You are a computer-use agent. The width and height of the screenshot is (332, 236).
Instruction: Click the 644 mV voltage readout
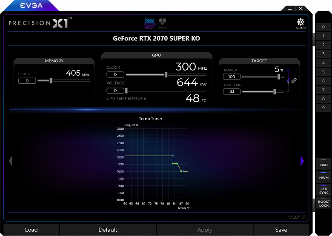coord(192,82)
